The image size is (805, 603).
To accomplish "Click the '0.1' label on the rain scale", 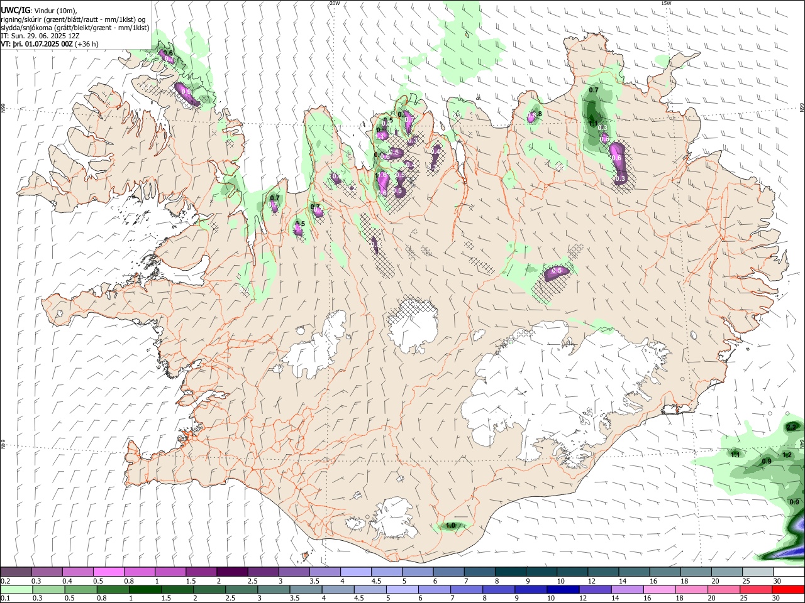I will pos(5,598).
